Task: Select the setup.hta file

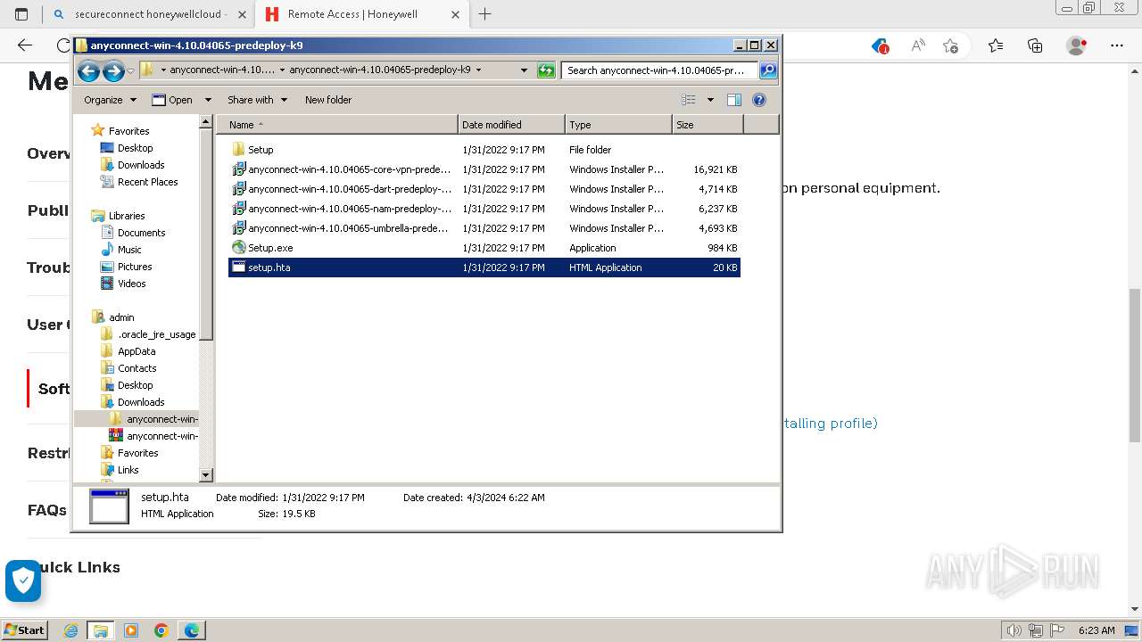Action: point(484,267)
